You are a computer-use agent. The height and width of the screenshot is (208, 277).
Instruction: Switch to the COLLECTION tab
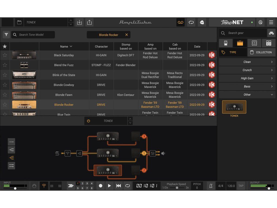[261, 52]
